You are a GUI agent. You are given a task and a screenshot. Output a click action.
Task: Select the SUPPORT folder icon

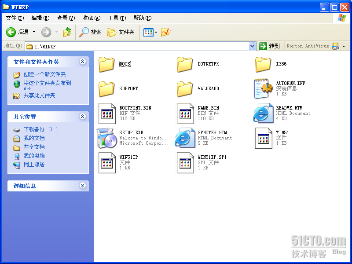pyautogui.click(x=106, y=89)
